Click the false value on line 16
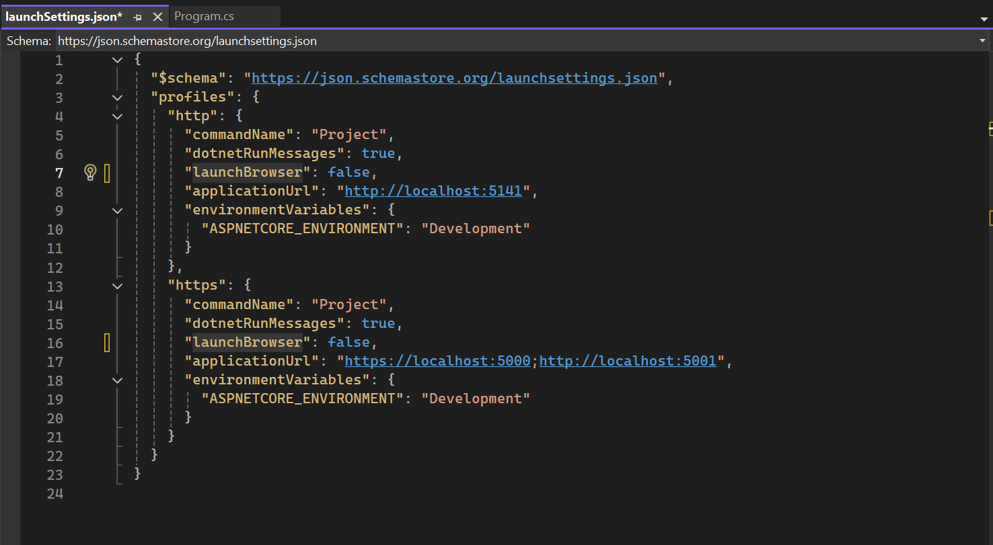This screenshot has width=993, height=545. click(x=349, y=342)
